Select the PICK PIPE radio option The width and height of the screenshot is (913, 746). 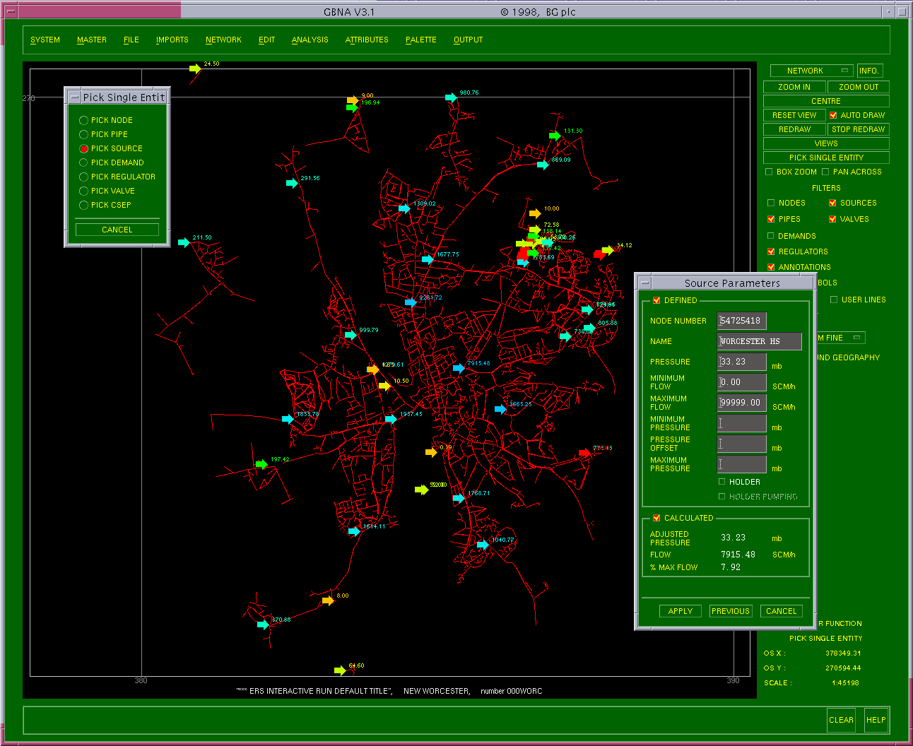pos(83,134)
